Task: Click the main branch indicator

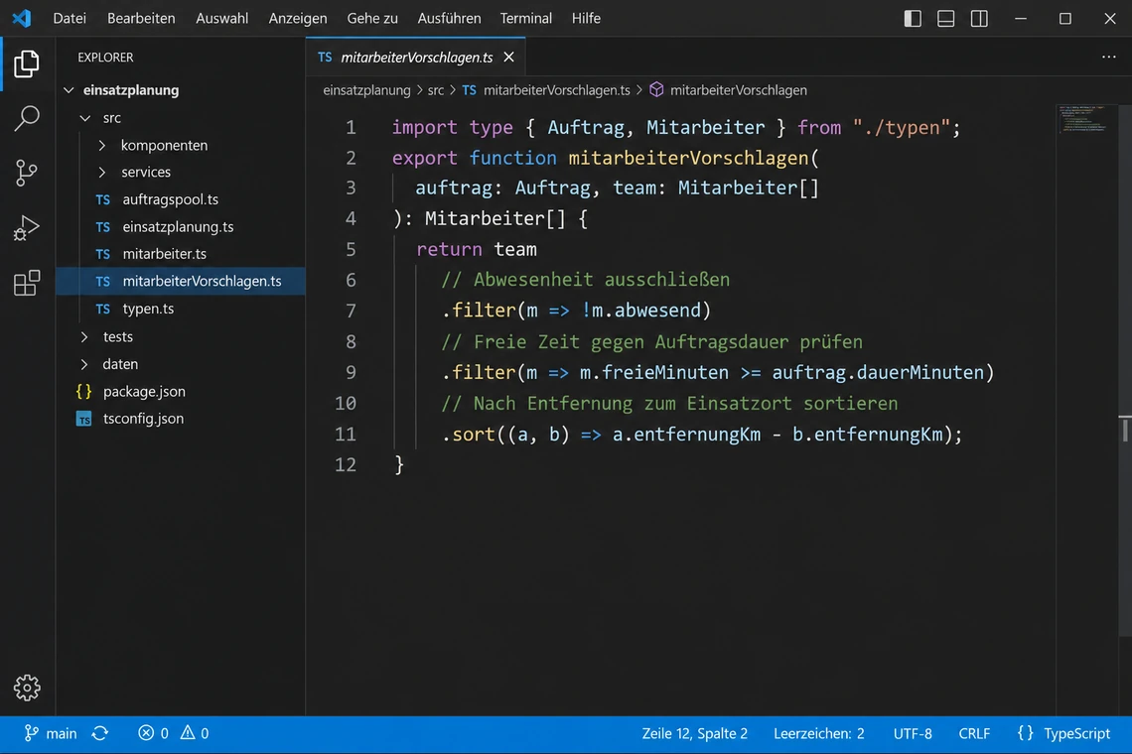Action: [51, 733]
